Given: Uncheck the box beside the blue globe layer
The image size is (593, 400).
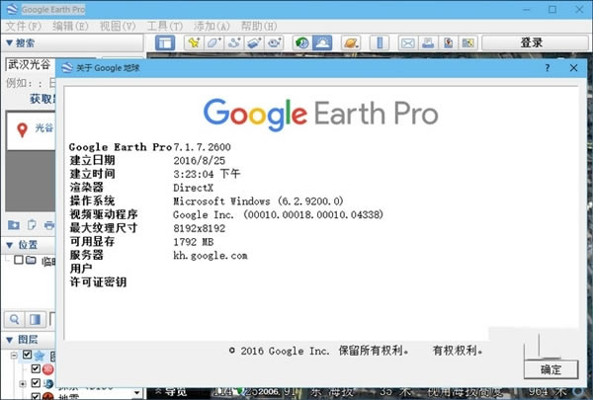Looking at the screenshot, I should coord(36,383).
